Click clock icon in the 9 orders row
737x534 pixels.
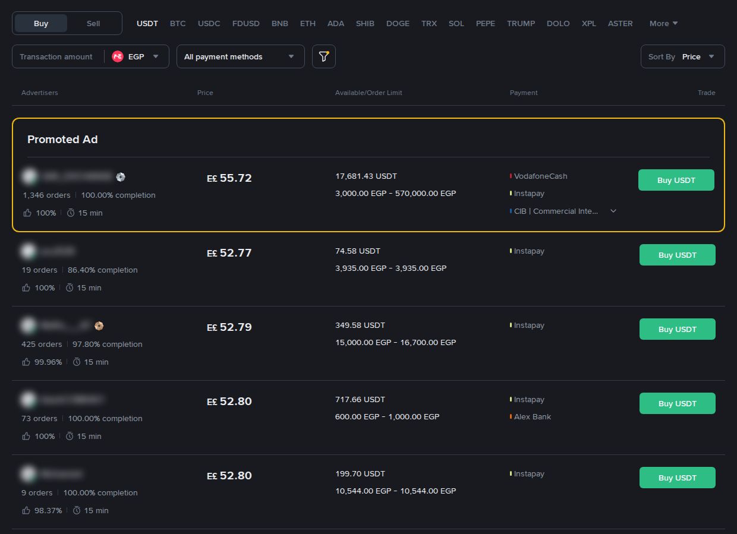pos(77,510)
